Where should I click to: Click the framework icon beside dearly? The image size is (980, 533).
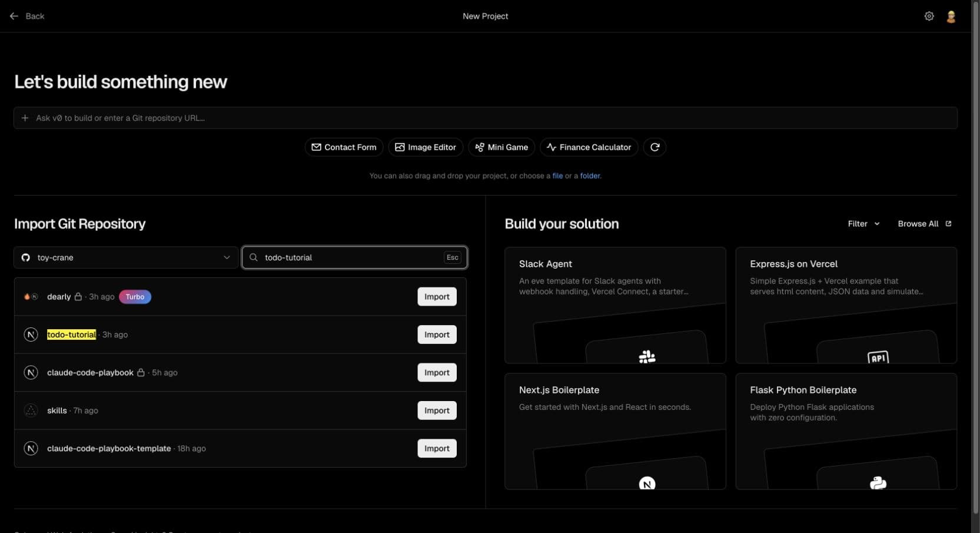pos(31,297)
